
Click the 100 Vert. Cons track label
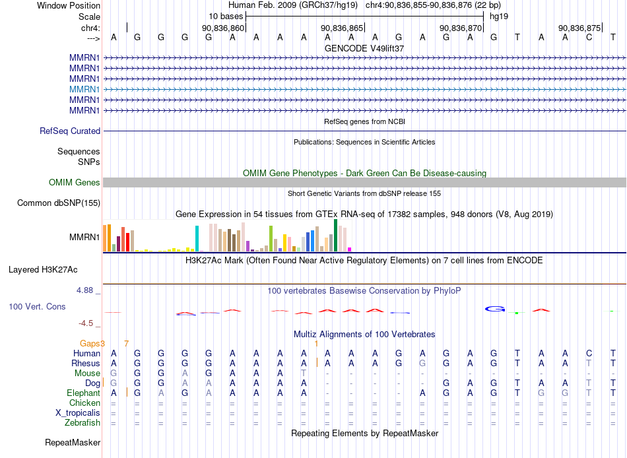(37, 306)
